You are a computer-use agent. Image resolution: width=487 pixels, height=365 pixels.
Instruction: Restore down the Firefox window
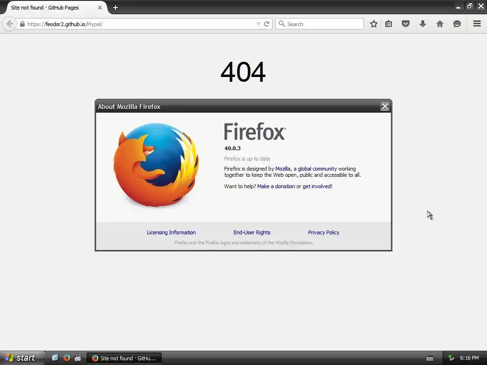coord(469,6)
